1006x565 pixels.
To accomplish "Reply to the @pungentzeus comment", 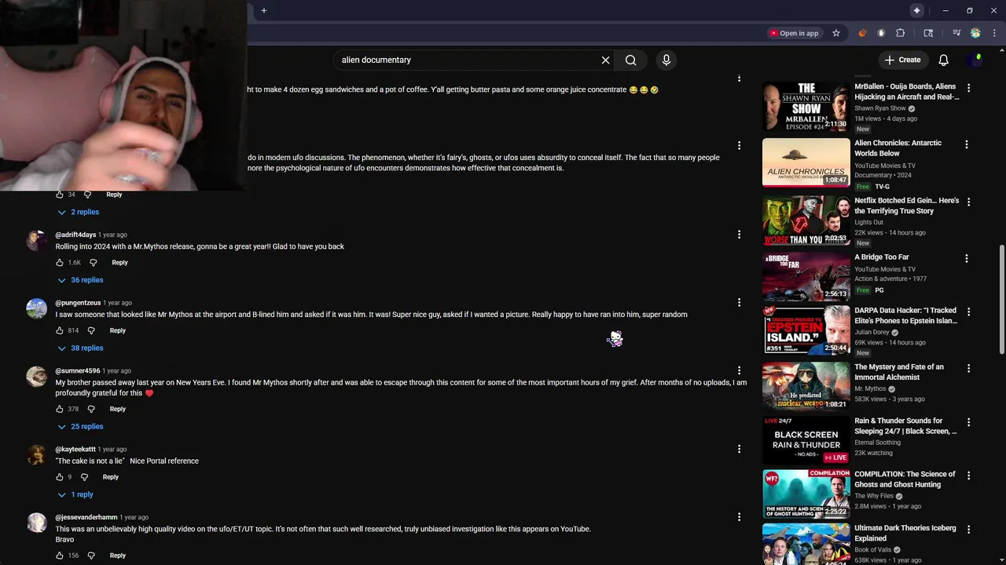I will click(118, 330).
